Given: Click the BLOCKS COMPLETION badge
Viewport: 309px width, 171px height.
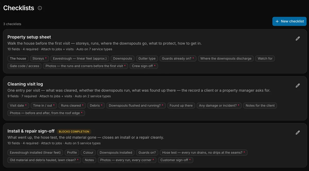Looking at the screenshot, I should pos(74,132).
